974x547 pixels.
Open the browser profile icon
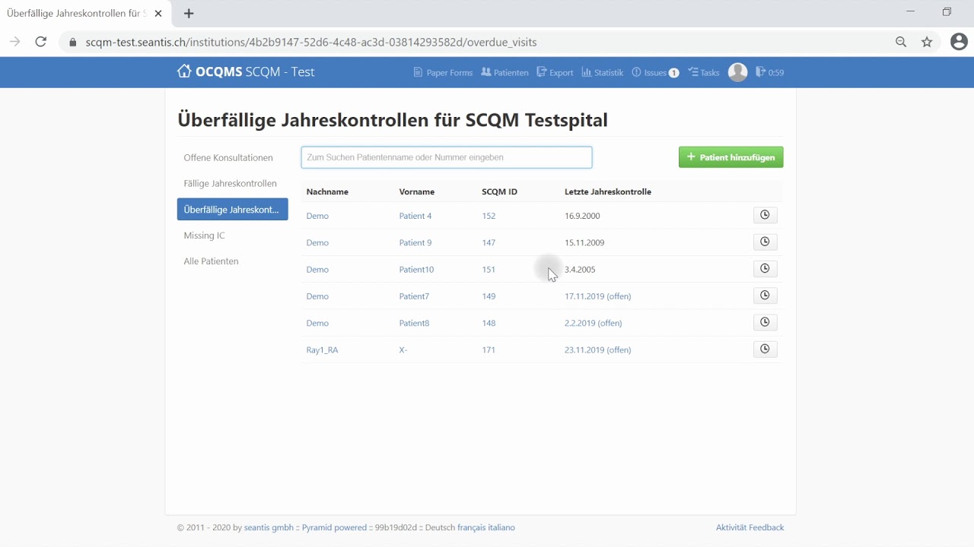[959, 43]
